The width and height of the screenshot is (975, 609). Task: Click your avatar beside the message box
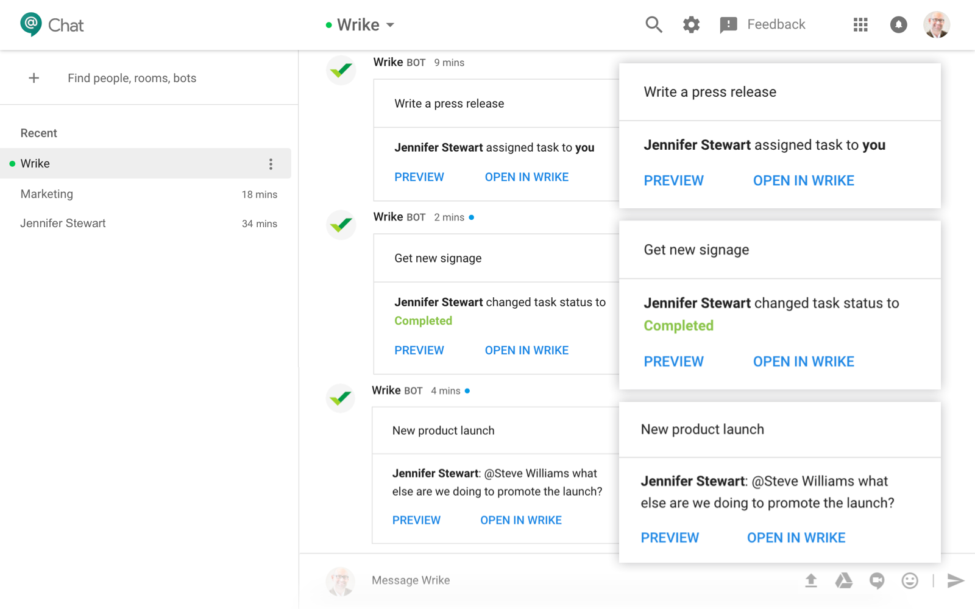(x=341, y=581)
